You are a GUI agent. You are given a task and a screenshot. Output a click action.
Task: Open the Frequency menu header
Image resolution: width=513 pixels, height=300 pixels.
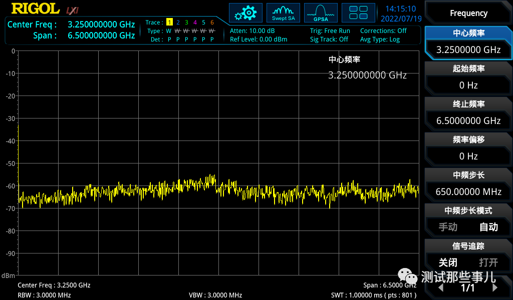click(468, 12)
